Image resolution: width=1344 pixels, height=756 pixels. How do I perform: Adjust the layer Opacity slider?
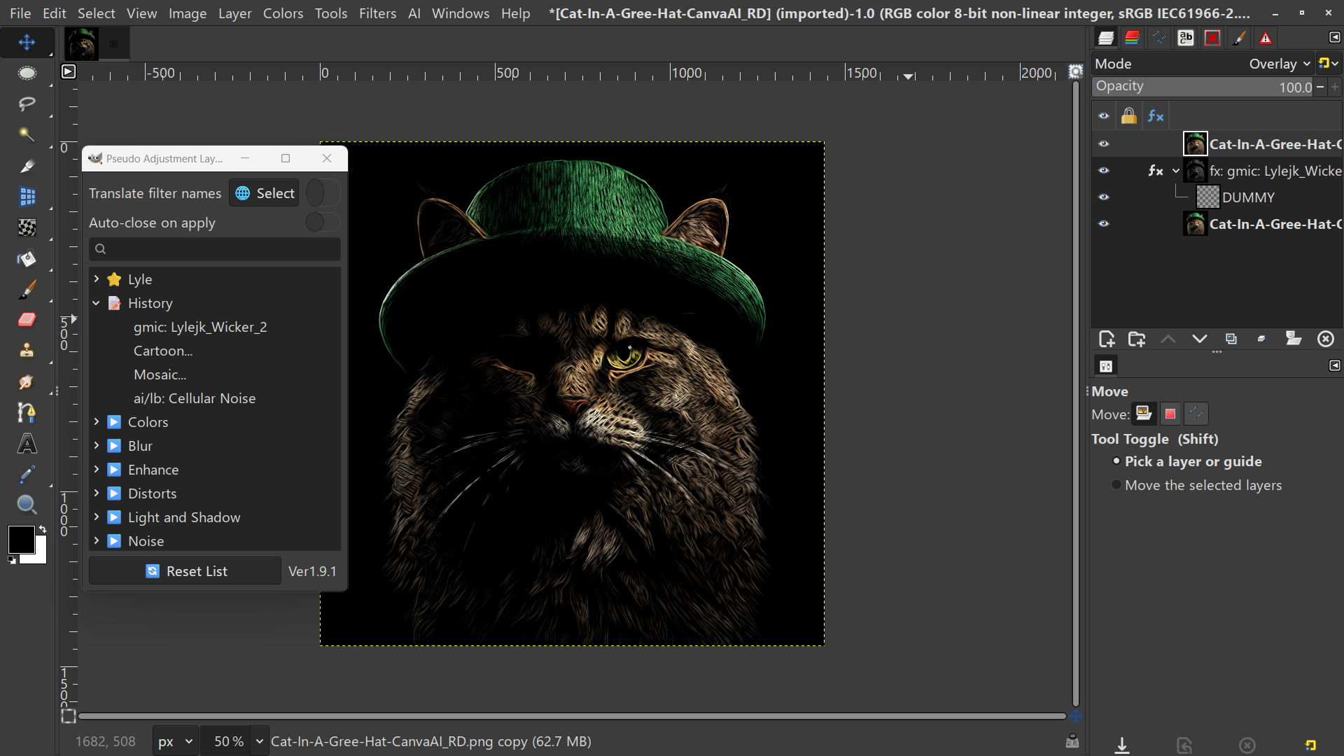coord(1203,87)
